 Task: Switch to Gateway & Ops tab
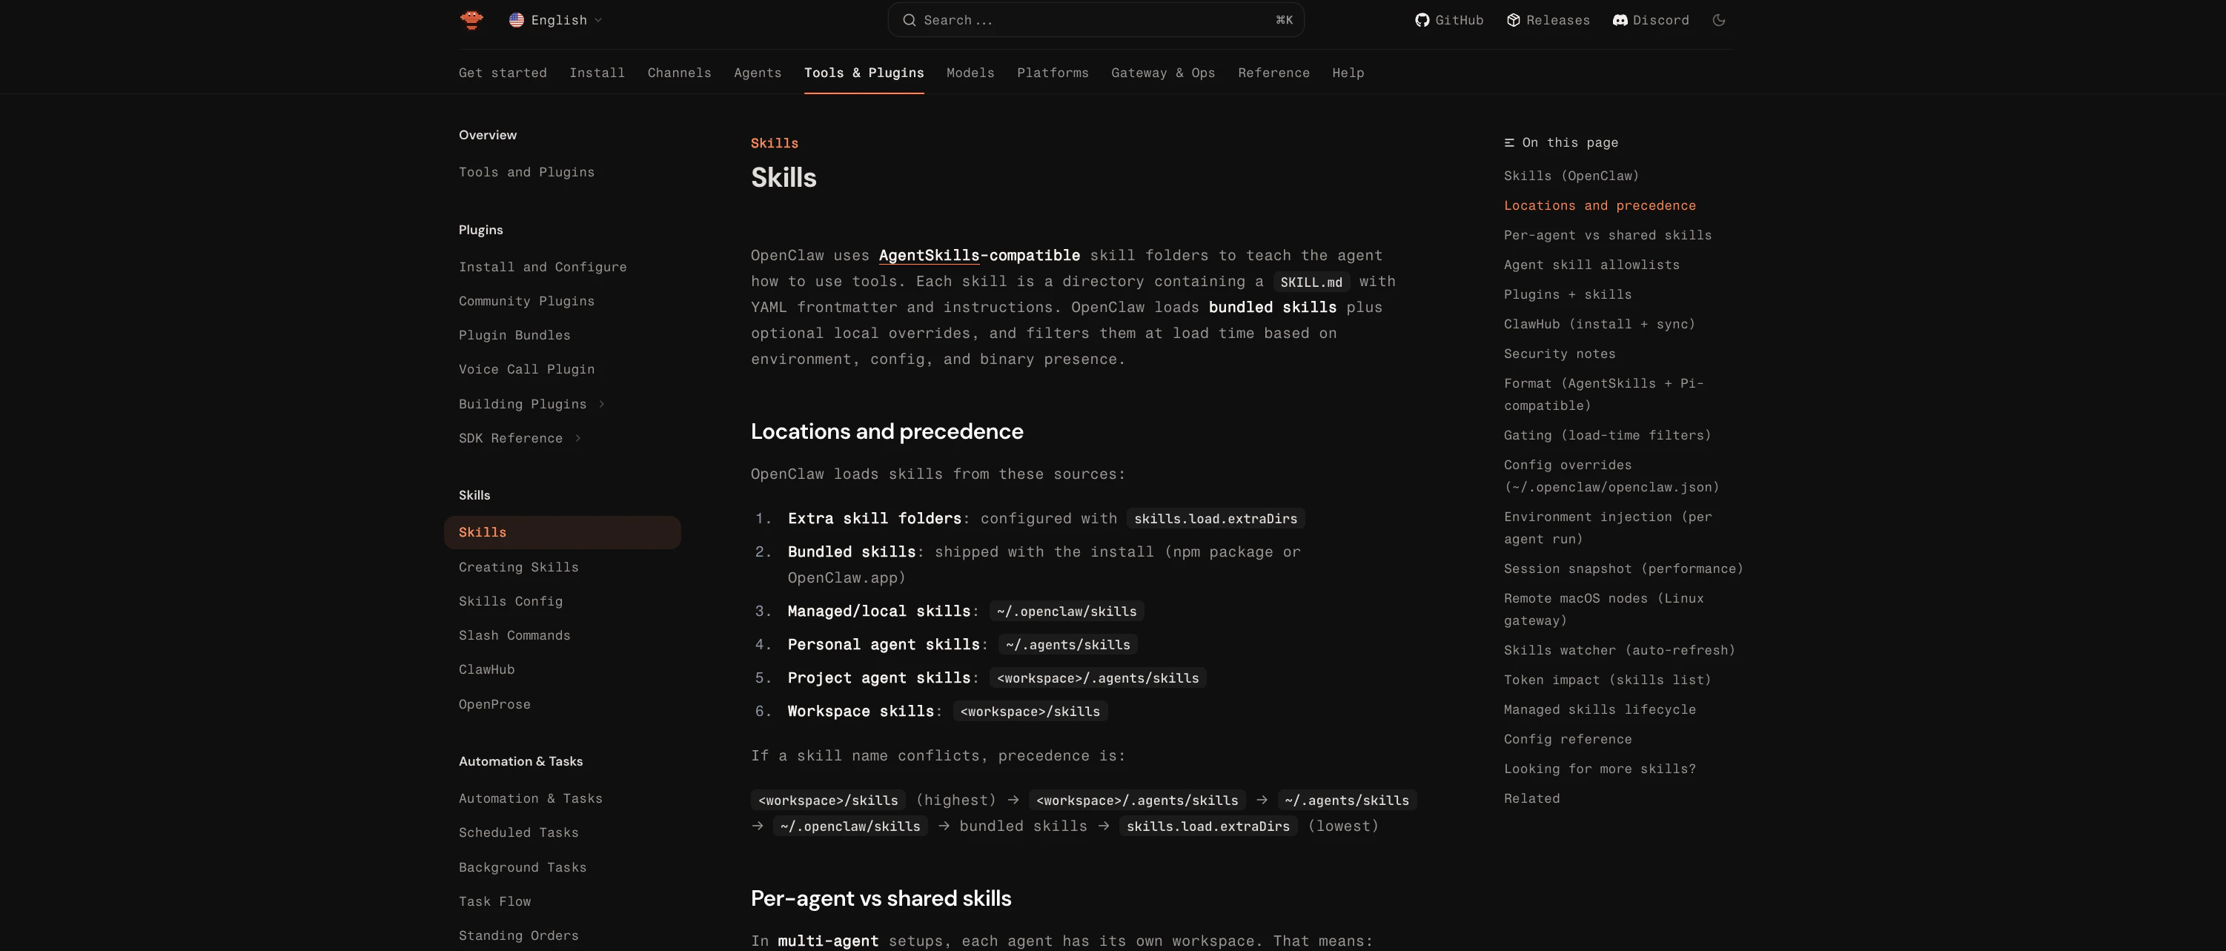click(1163, 73)
